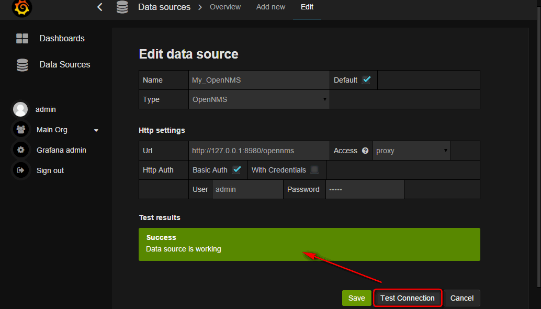
Task: Click the Grafana admin gear icon
Action: coord(21,150)
